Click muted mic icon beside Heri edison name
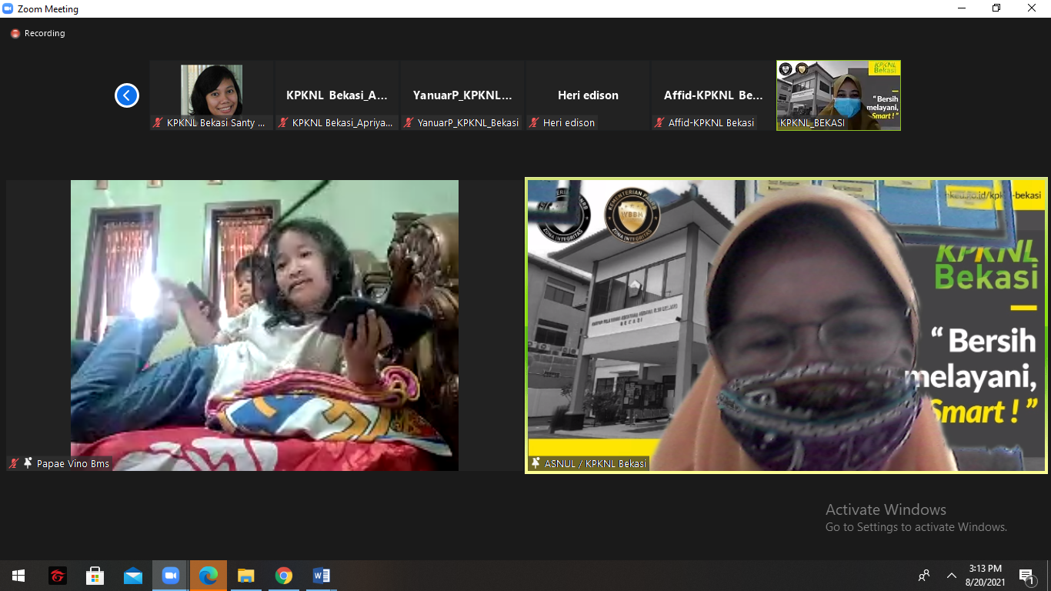 (x=534, y=123)
